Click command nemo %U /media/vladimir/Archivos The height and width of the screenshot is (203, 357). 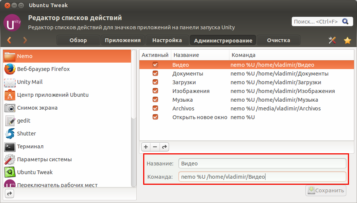point(275,108)
